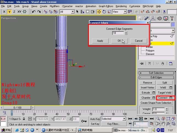Open Connect settings box
This screenshot has height=133, width=177.
tap(171, 98)
